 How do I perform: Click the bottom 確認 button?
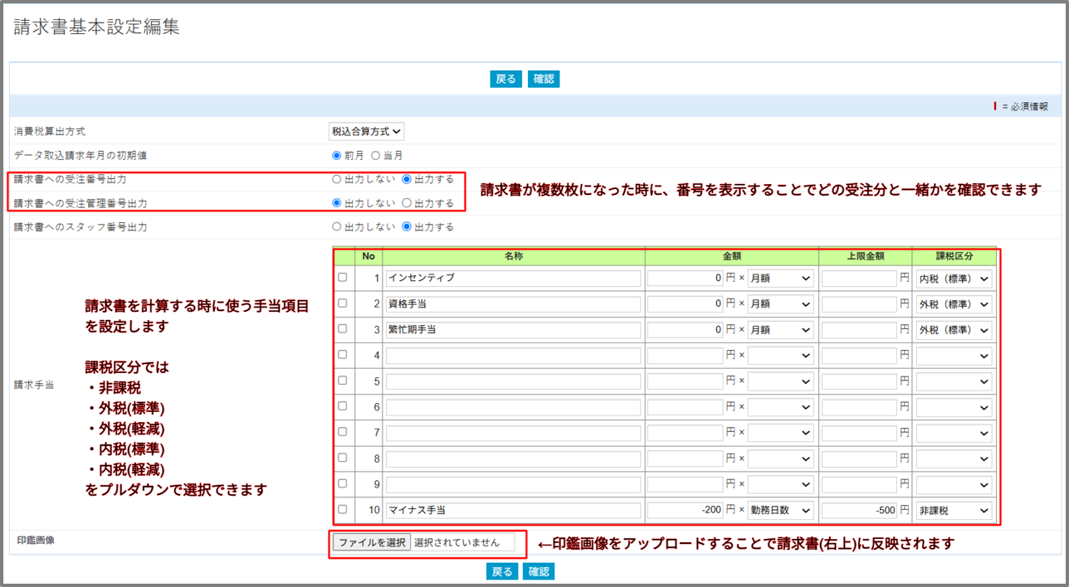pyautogui.click(x=539, y=571)
